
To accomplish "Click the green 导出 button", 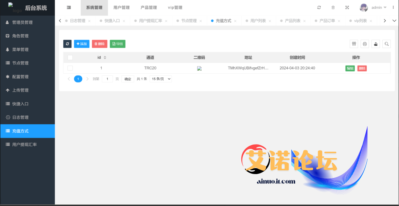I will coord(117,44).
